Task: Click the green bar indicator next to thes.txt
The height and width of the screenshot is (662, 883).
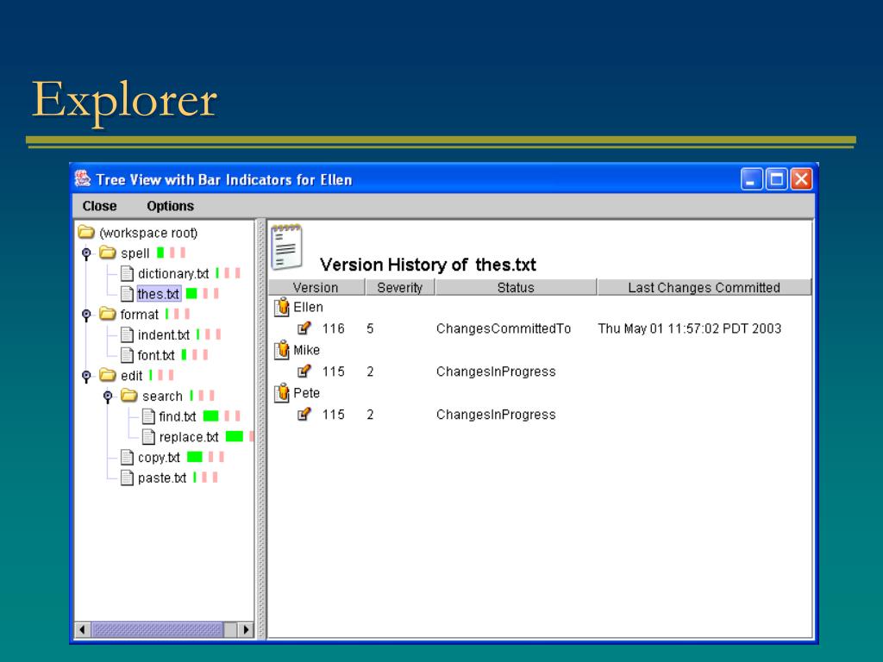Action: (x=191, y=293)
